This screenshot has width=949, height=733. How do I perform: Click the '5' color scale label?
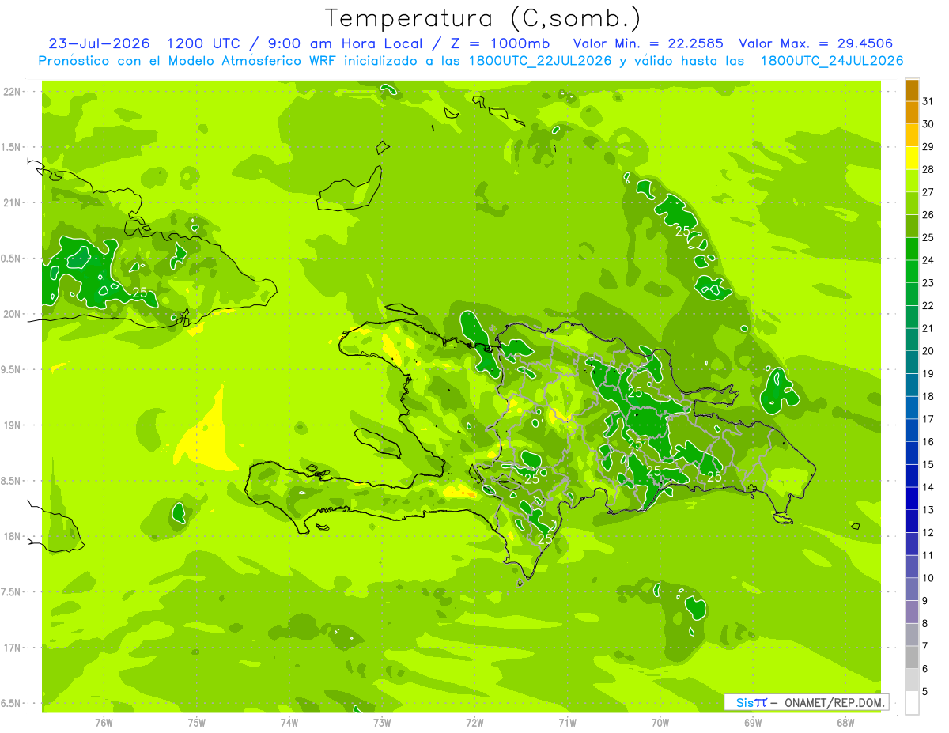click(x=925, y=692)
